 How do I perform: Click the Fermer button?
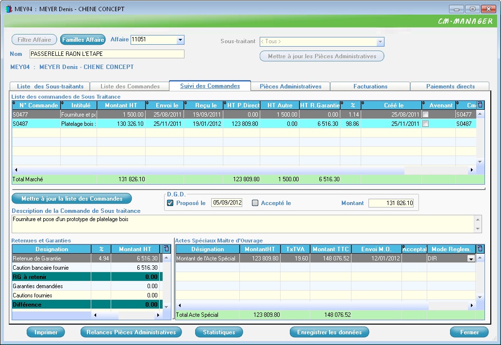(x=469, y=332)
